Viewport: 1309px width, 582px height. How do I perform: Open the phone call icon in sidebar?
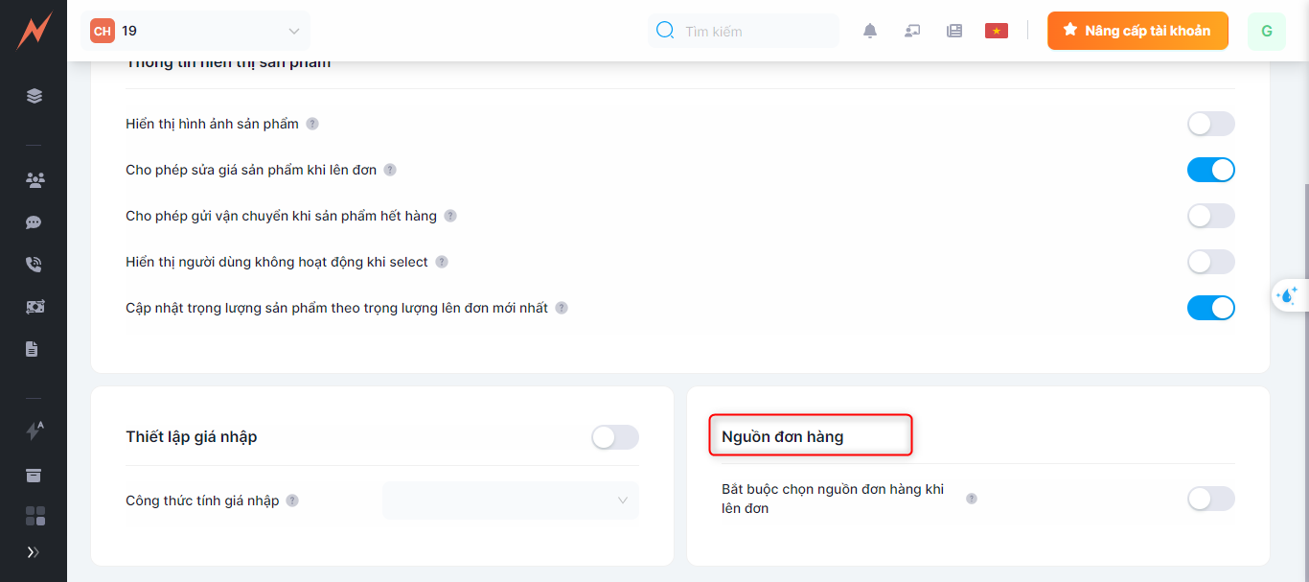point(34,265)
